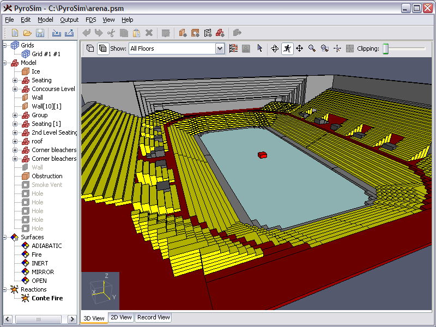Activate the Zoom magnifier tool
The height and width of the screenshot is (327, 436).
[312, 48]
